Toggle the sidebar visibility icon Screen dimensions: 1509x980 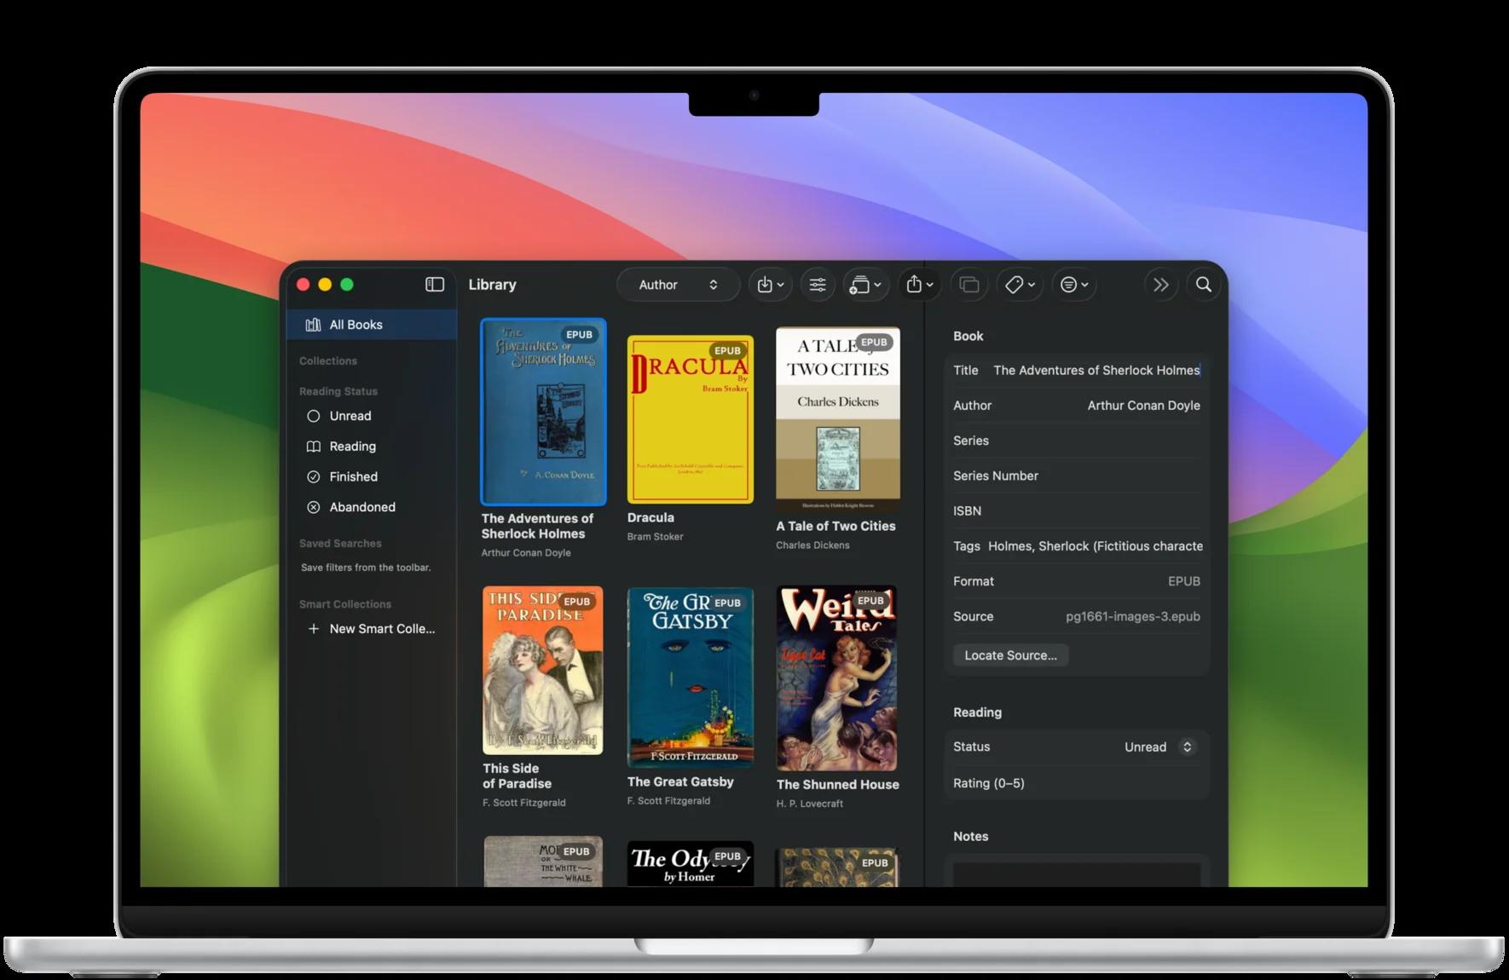point(435,285)
